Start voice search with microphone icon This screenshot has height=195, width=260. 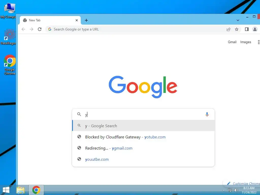207,115
